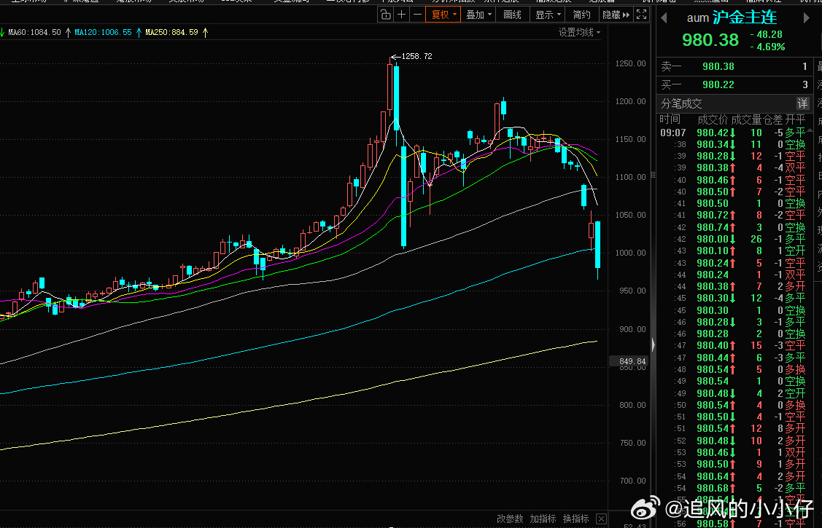Click 换指标 to change indicator
This screenshot has width=822, height=528.
[x=575, y=519]
